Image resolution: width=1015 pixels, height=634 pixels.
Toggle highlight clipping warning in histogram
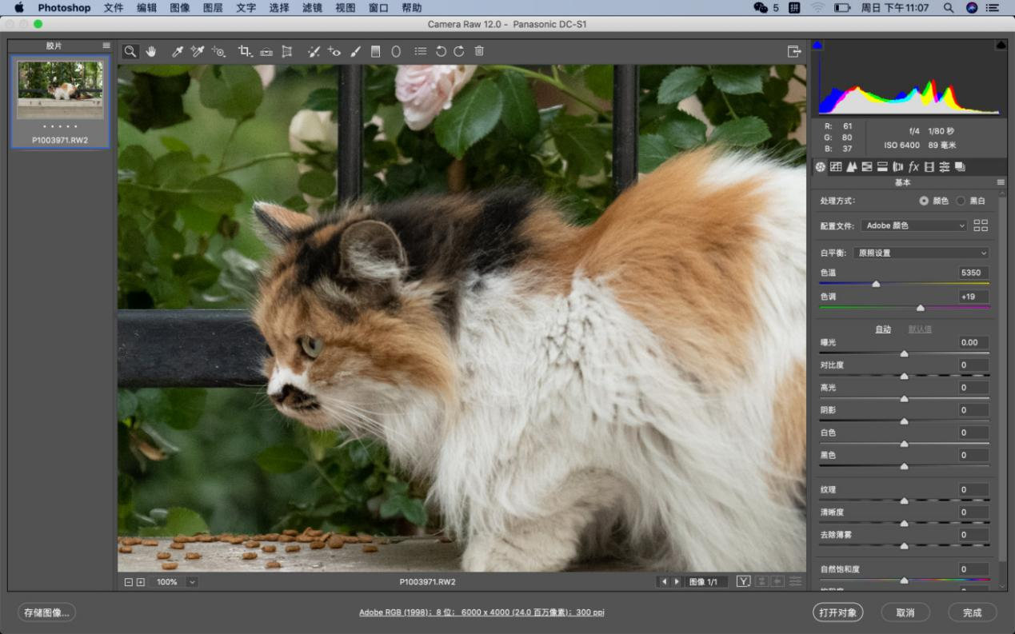click(x=1001, y=45)
